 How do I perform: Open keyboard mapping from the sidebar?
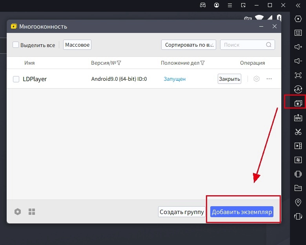click(x=298, y=33)
